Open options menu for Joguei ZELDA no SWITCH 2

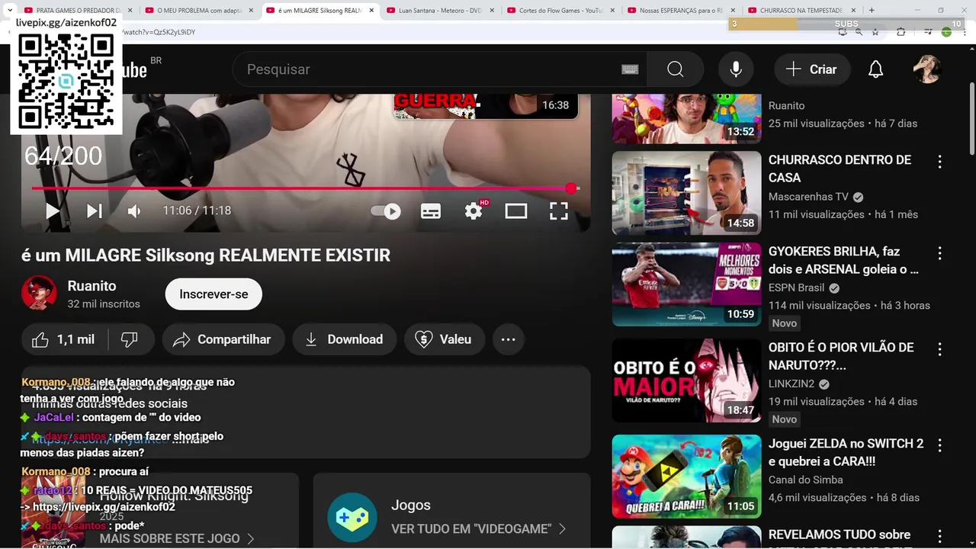tap(939, 445)
